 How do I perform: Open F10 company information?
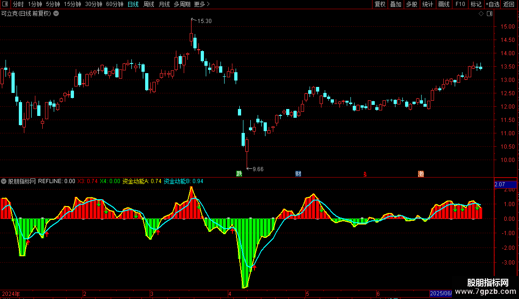(460, 4)
